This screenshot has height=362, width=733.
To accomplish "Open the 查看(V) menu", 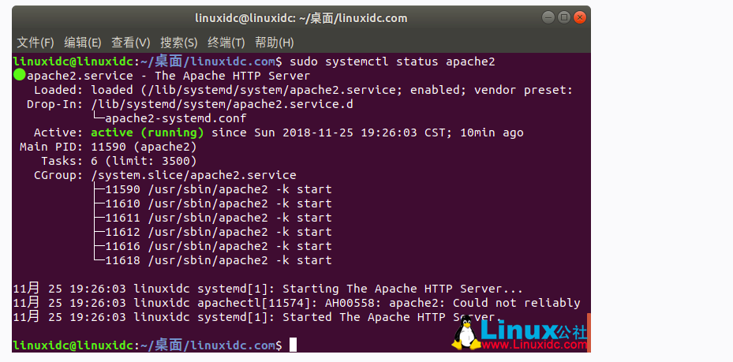I will [x=130, y=43].
